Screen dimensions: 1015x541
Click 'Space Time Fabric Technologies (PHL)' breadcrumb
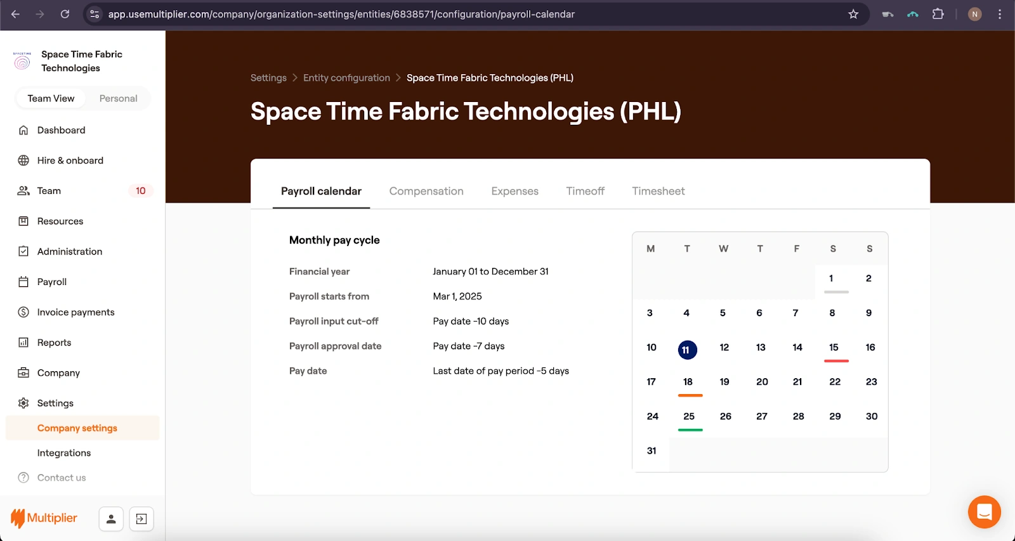490,78
